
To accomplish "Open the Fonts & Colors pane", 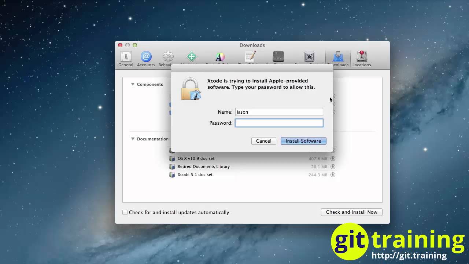I will tap(219, 57).
